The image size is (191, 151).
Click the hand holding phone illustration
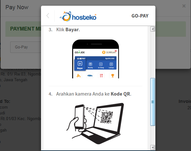click(x=77, y=121)
